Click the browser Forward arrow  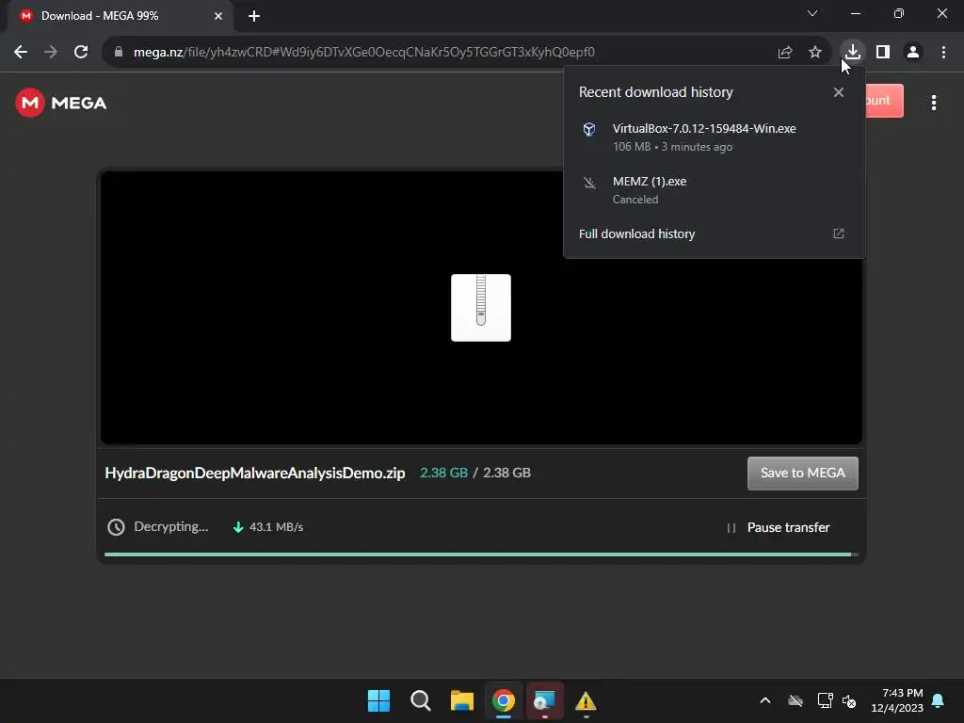pos(51,53)
